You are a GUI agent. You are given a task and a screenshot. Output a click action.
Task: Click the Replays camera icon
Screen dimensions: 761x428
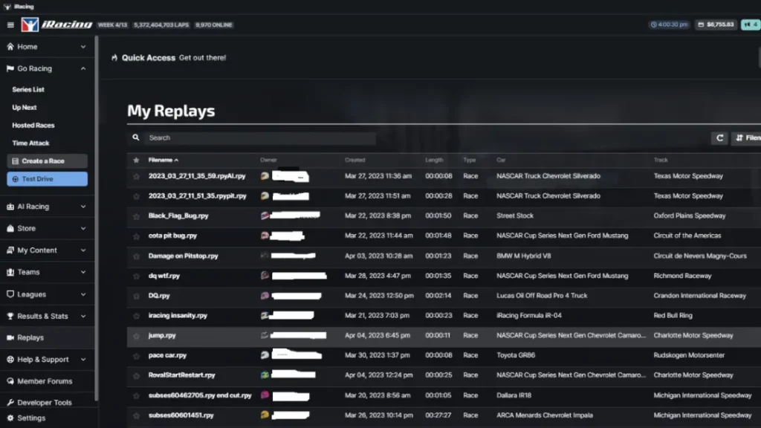[10, 338]
